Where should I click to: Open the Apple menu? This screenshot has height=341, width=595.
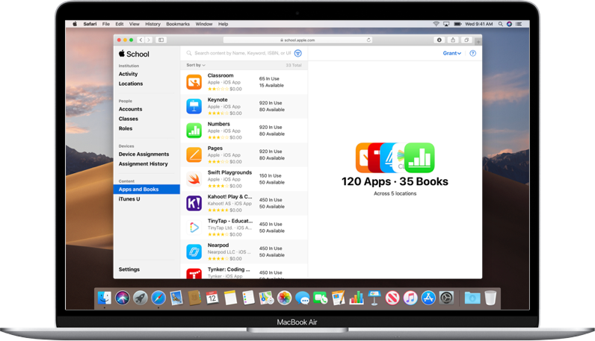pos(75,23)
